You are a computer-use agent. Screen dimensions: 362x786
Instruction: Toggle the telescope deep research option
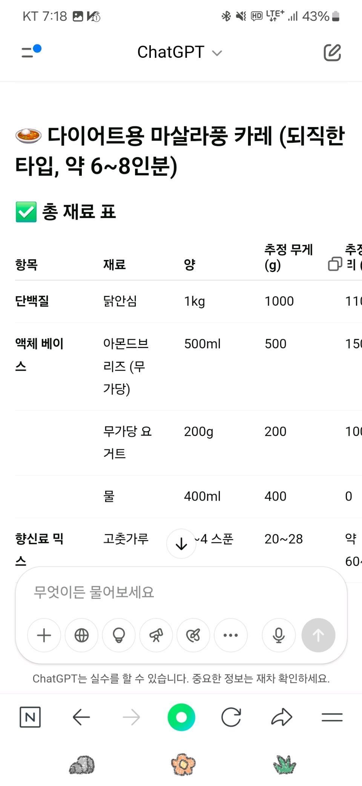156,635
